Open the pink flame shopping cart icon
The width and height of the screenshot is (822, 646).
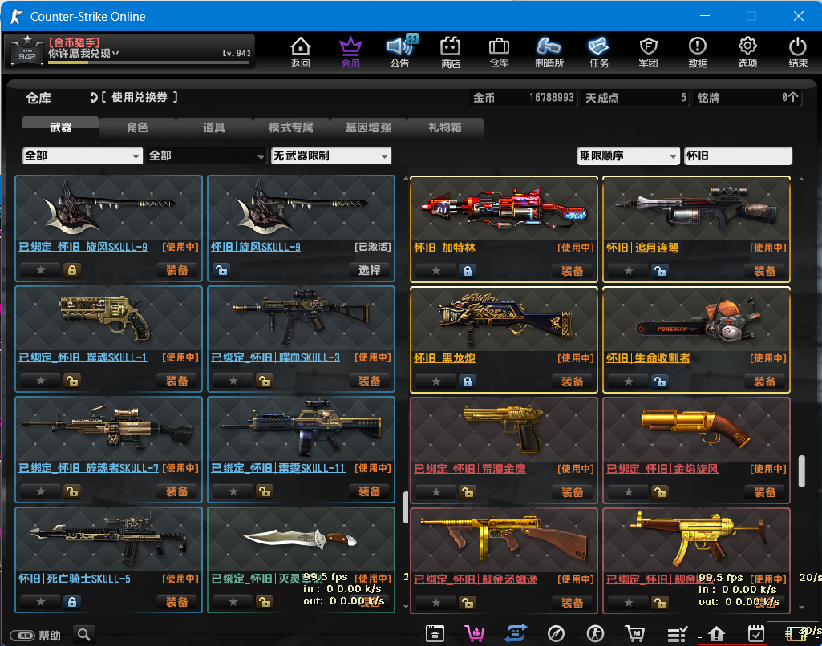click(475, 633)
